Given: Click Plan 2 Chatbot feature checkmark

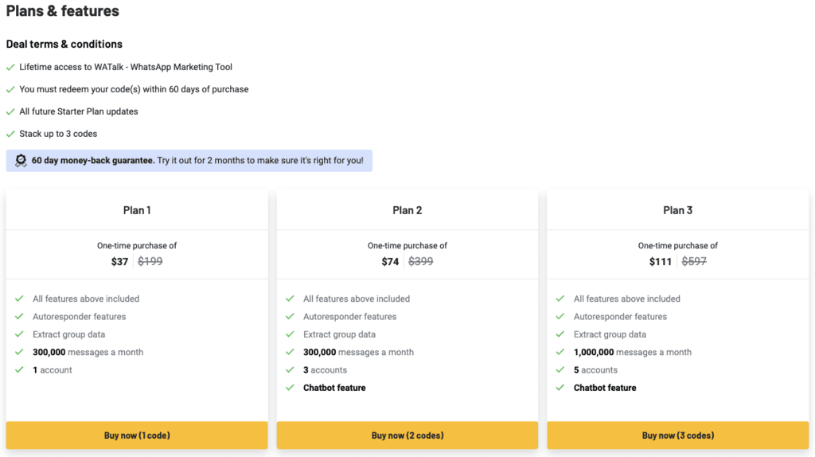Looking at the screenshot, I should coord(290,387).
